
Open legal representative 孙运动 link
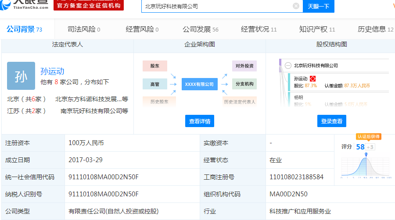(52, 71)
